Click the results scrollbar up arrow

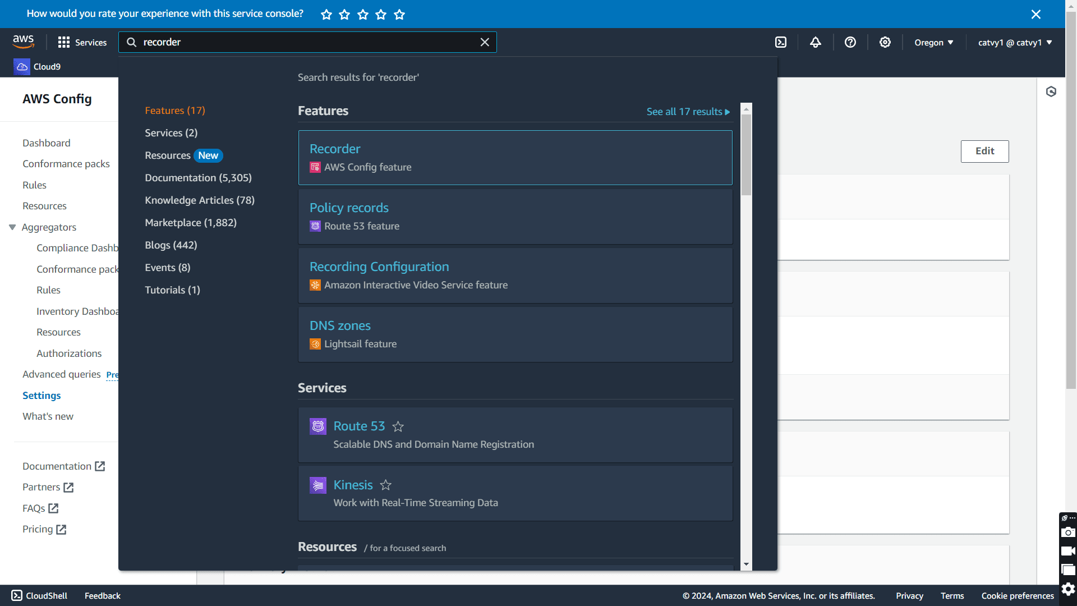point(746,108)
